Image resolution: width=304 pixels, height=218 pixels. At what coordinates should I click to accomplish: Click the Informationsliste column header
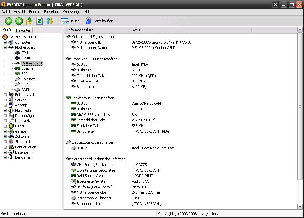coord(97,30)
